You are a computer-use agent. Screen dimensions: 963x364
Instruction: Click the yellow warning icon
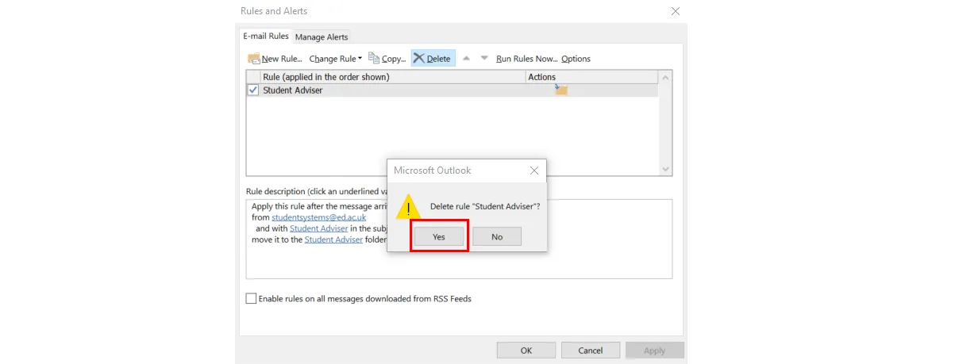408,207
